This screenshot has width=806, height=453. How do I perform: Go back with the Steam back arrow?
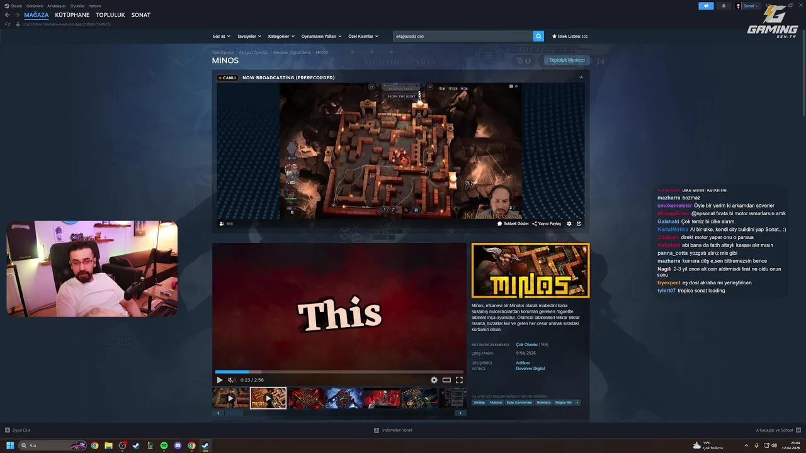[x=7, y=15]
